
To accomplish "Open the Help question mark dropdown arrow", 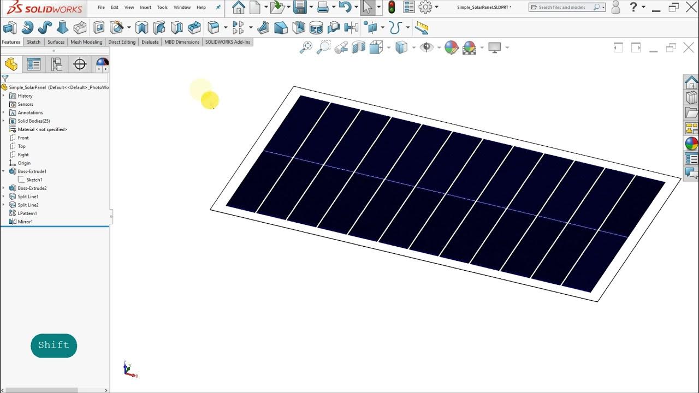I will tap(643, 7).
